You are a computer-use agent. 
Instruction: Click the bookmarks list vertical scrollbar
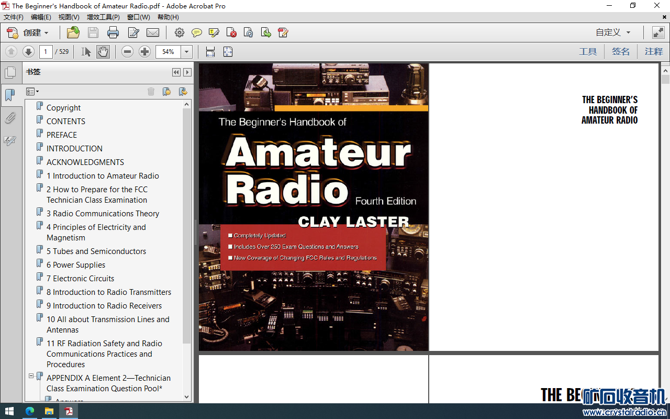(x=187, y=225)
